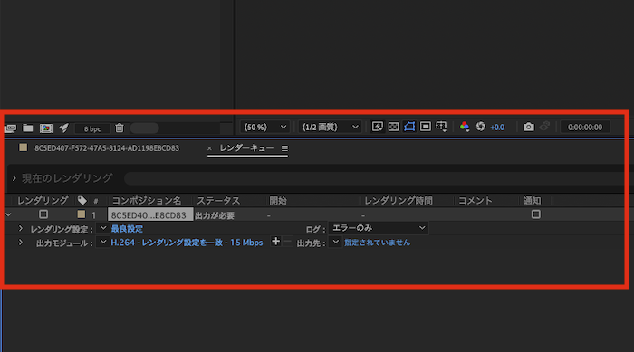Click the new composition icon
Image resolution: width=634 pixels, height=352 pixels.
click(x=46, y=128)
